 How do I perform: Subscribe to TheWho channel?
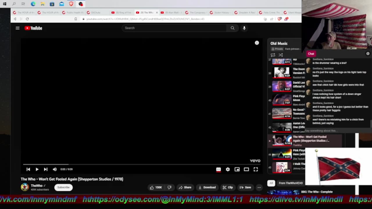click(63, 187)
